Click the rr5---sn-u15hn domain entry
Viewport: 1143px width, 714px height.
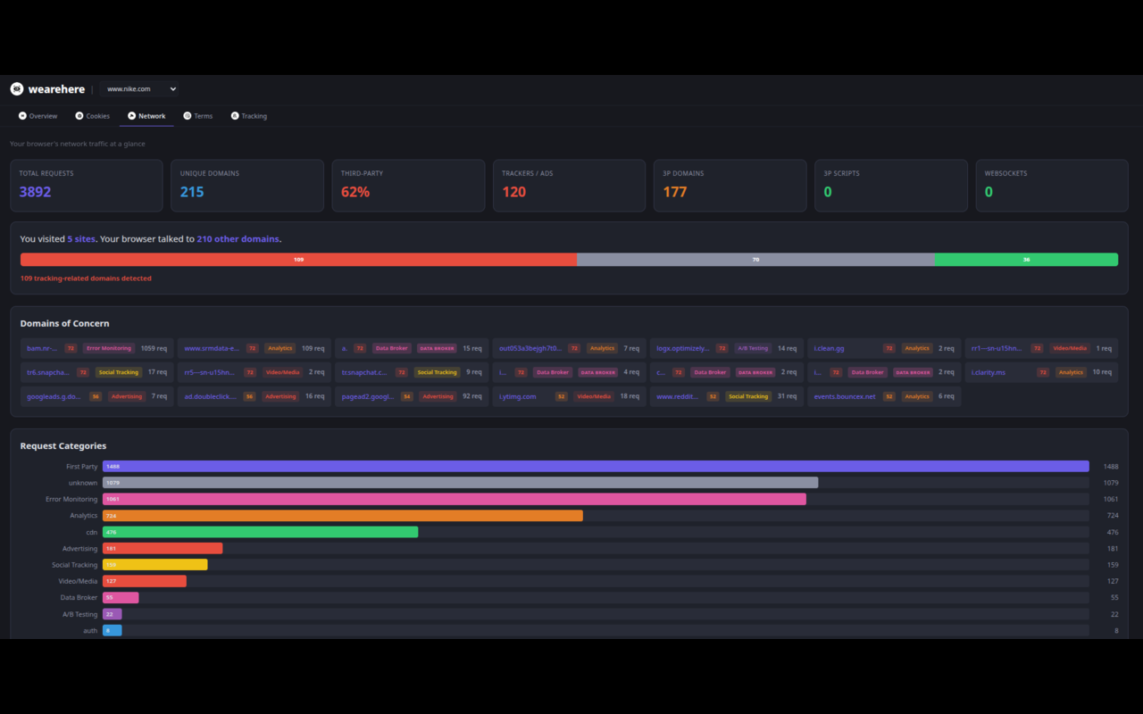tap(211, 372)
